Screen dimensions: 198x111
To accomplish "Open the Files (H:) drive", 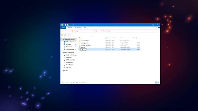I will coord(68,67).
